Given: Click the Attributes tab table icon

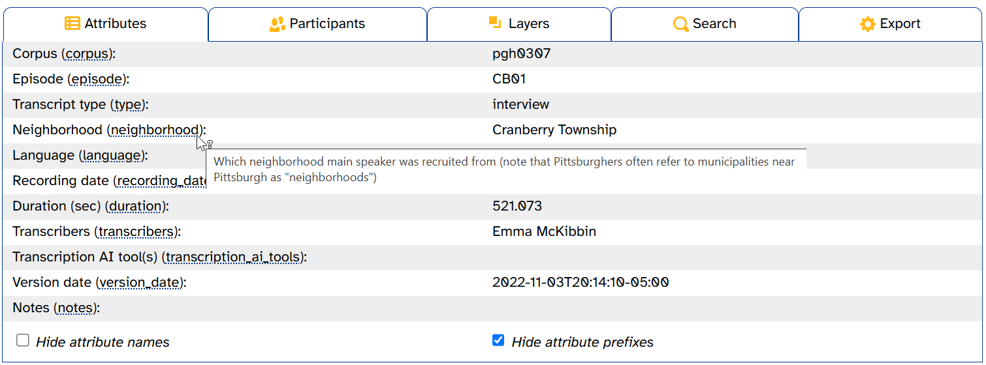Looking at the screenshot, I should coord(72,24).
